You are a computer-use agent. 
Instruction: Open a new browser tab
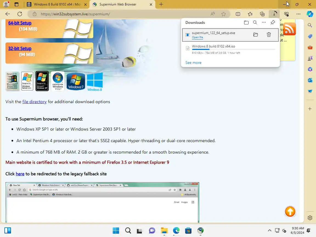tap(161, 4)
